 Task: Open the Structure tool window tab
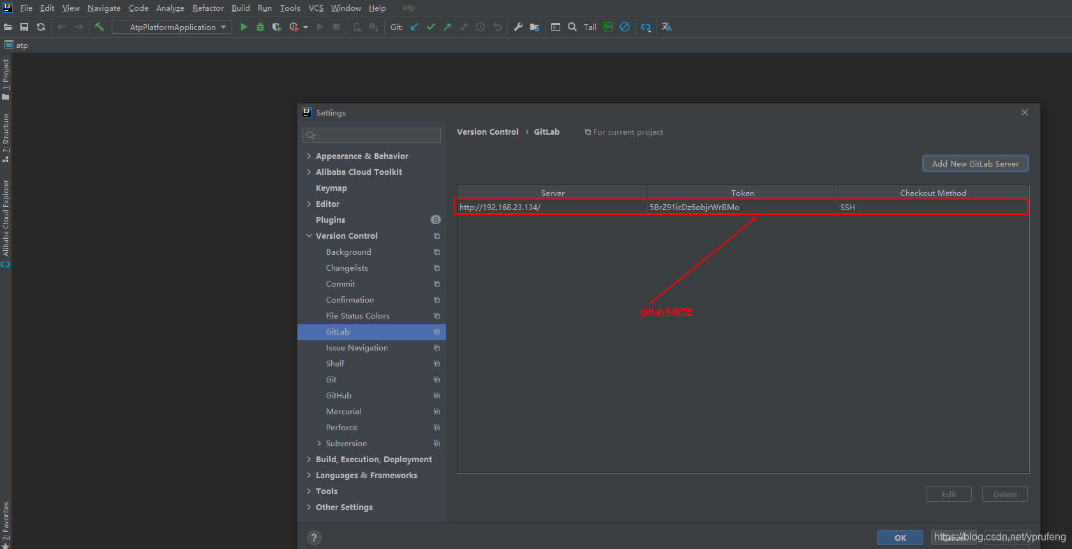pos(6,138)
